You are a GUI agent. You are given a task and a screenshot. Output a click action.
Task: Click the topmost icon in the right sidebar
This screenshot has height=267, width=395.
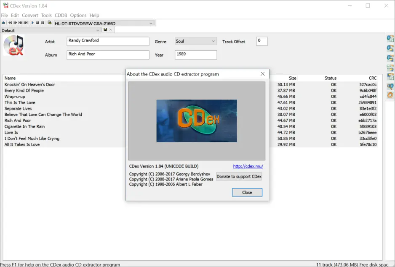point(390,39)
